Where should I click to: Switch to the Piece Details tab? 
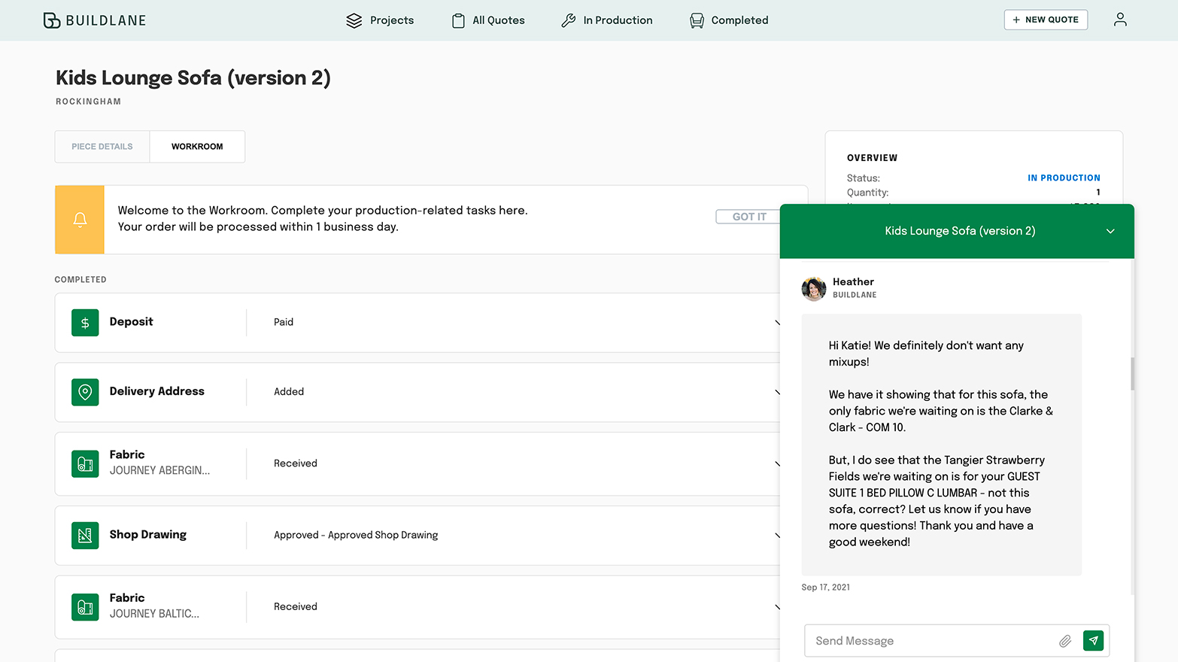point(102,147)
